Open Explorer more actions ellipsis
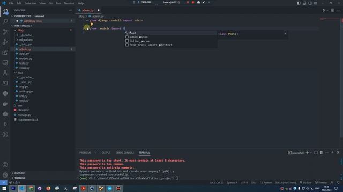 point(70,10)
